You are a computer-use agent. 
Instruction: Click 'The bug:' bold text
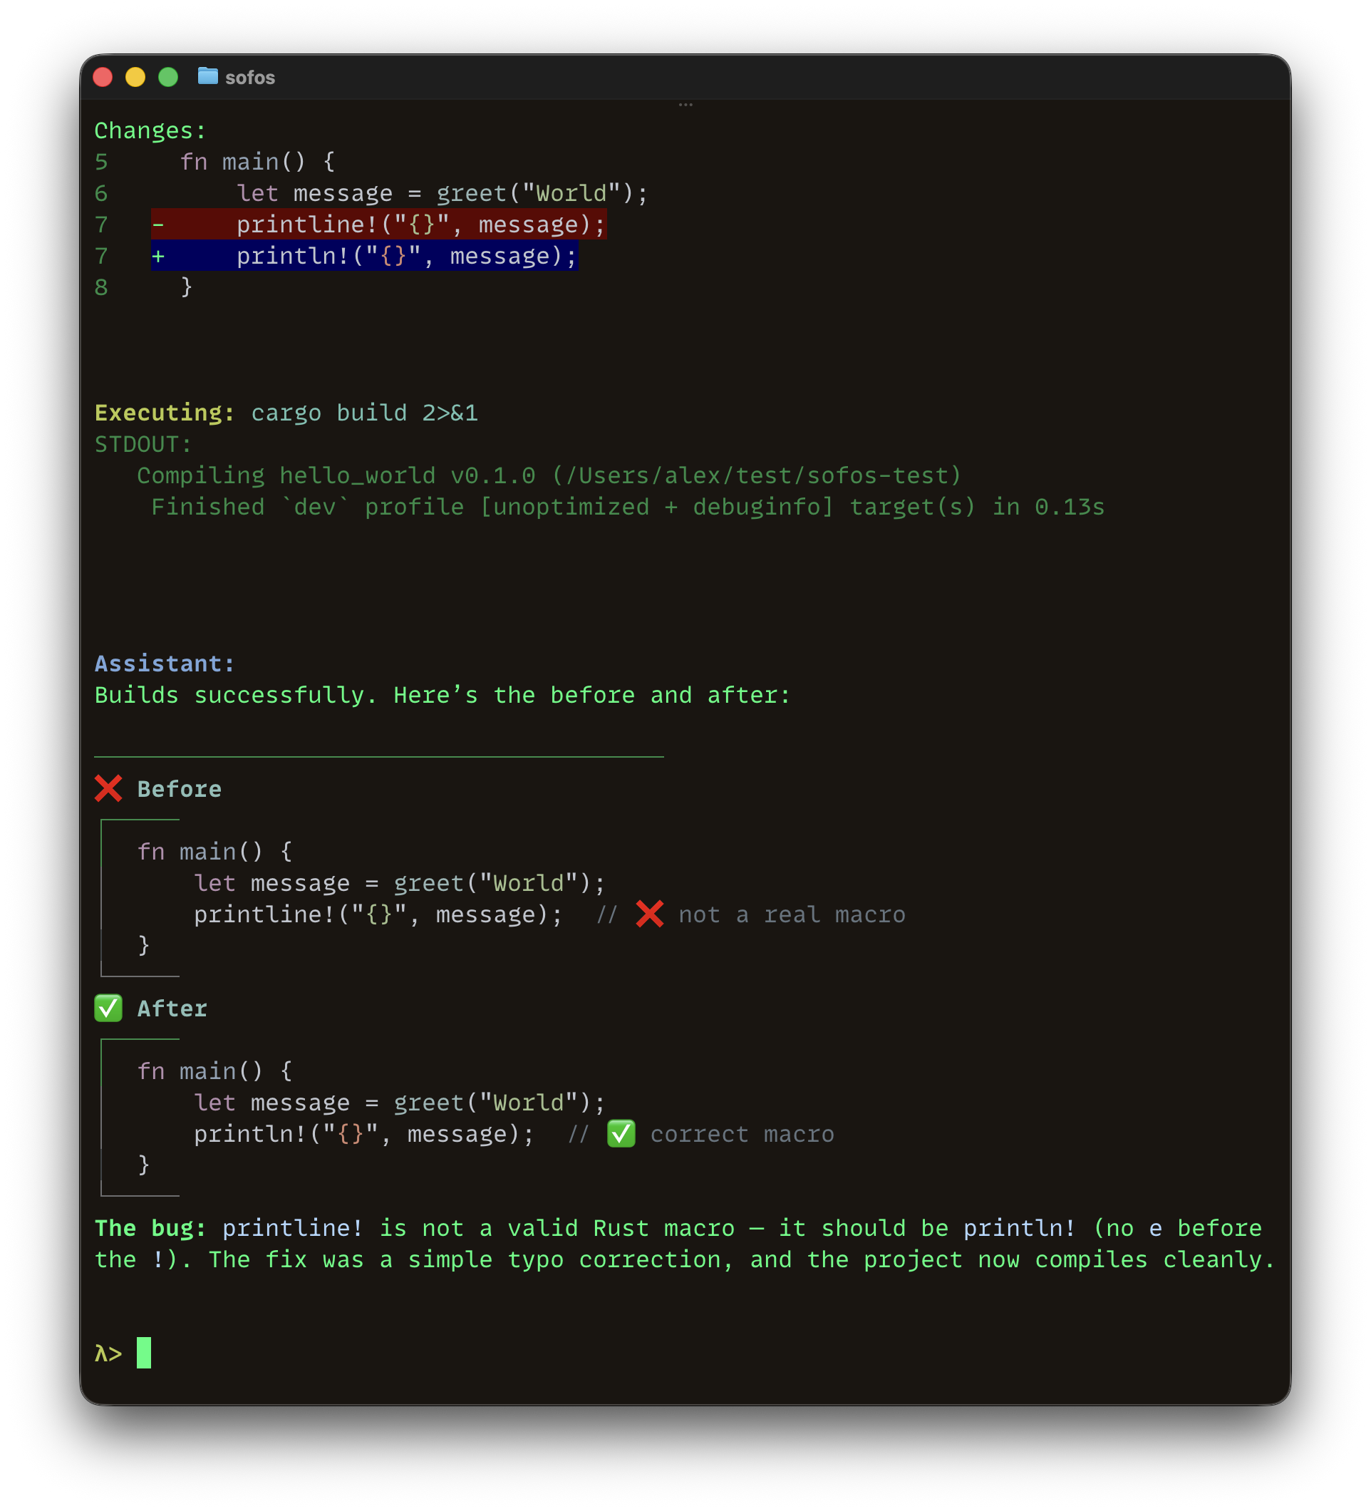pyautogui.click(x=150, y=1227)
